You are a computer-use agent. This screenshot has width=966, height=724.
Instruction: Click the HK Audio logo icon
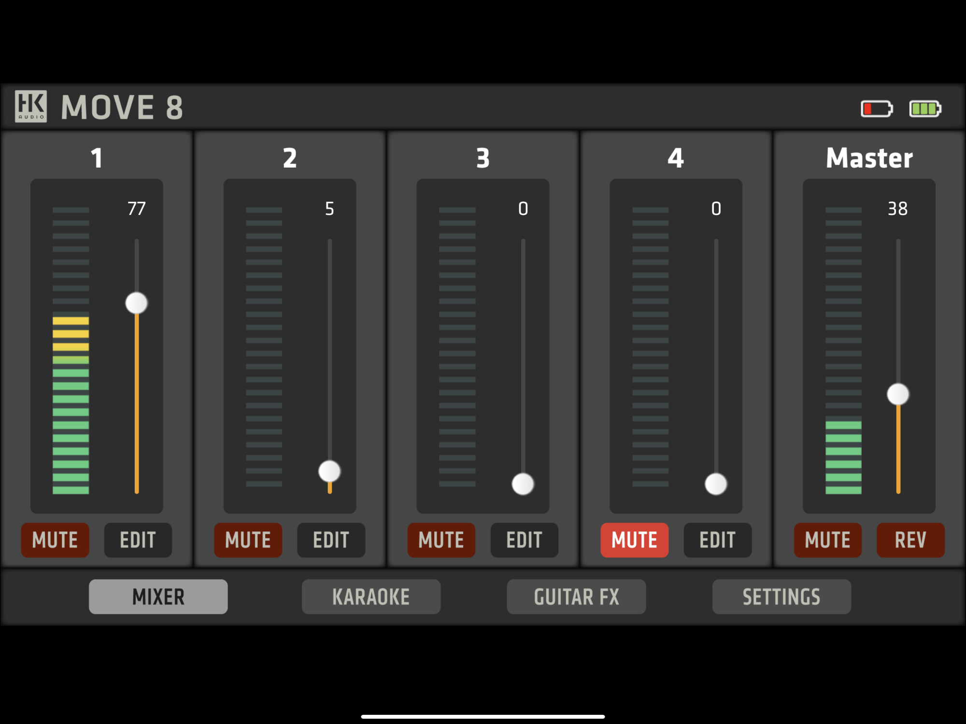(31, 106)
